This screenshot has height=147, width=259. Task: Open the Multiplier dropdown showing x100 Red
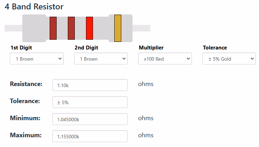click(165, 59)
